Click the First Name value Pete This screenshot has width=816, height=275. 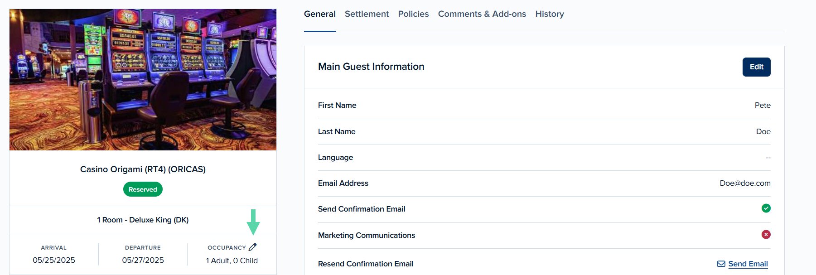763,105
